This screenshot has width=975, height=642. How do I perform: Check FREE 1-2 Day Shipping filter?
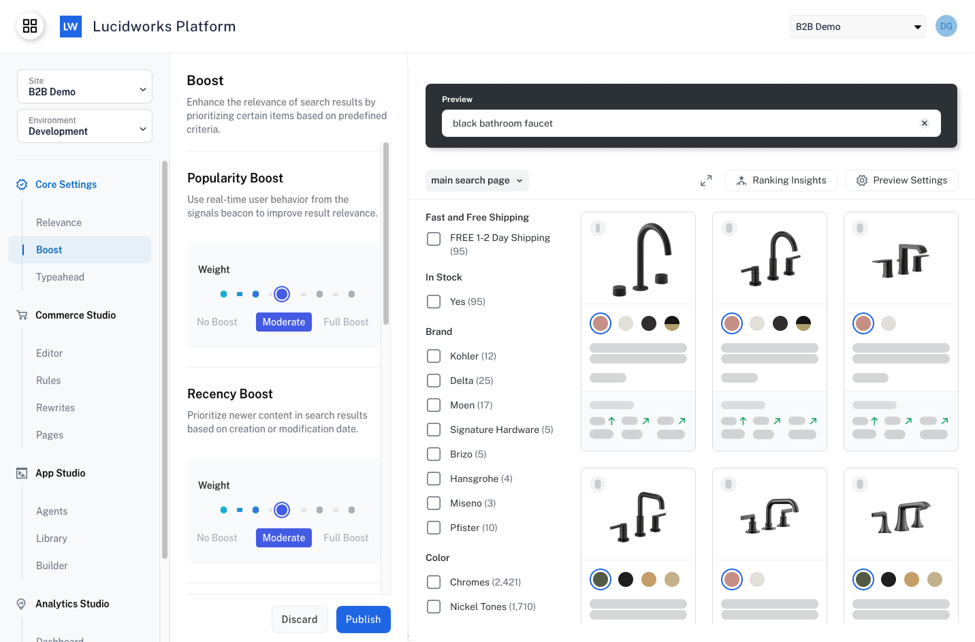pyautogui.click(x=434, y=239)
